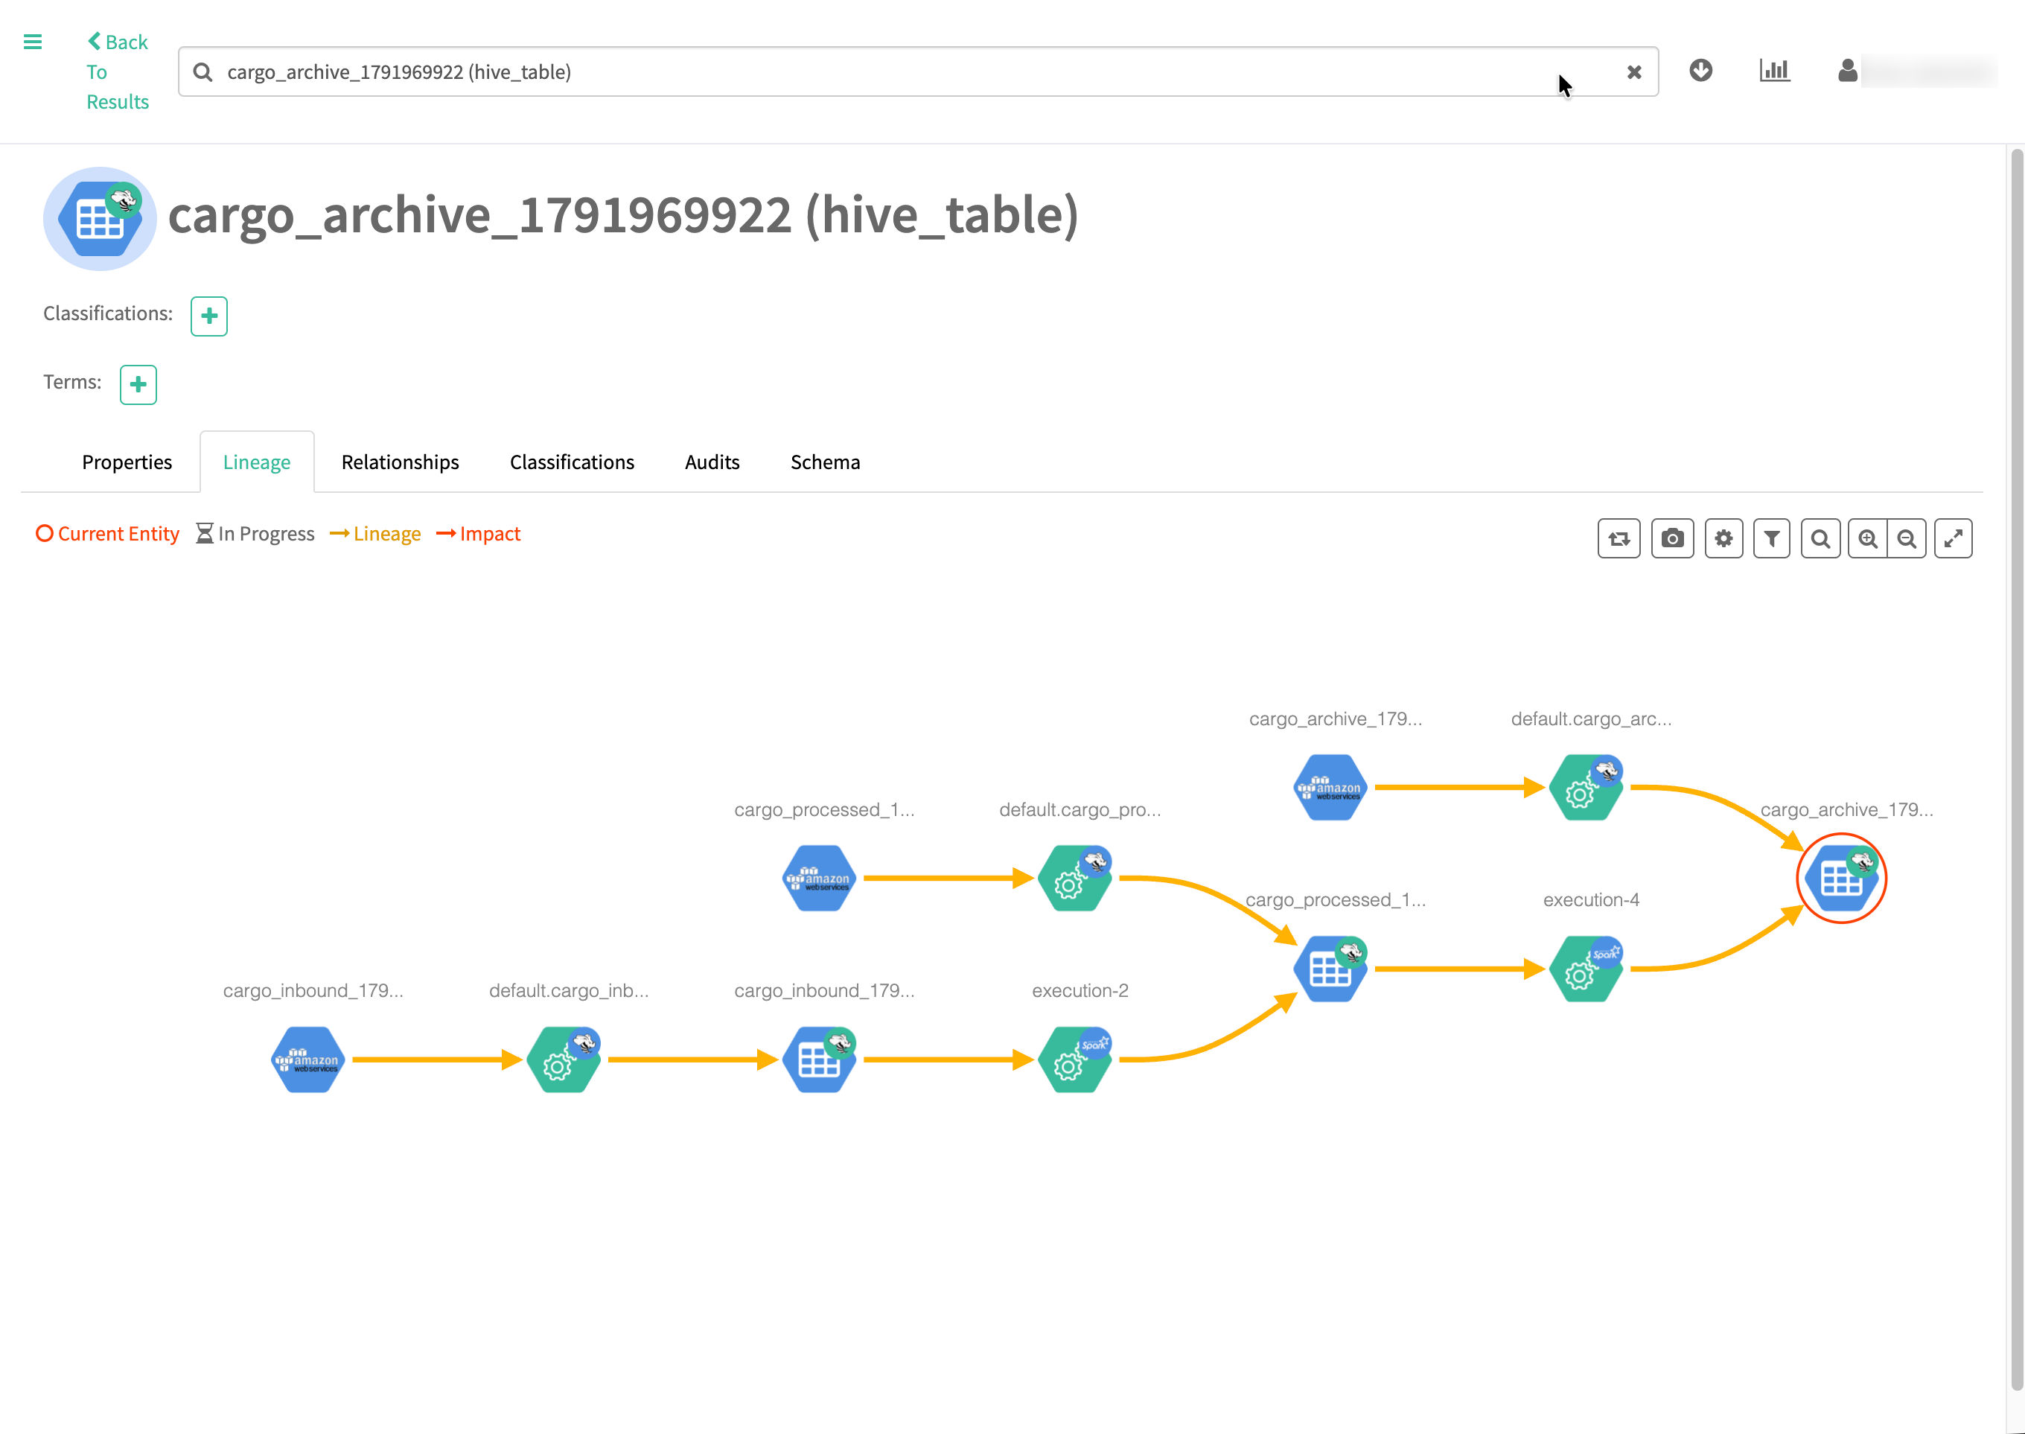Viewport: 2025px width, 1434px height.
Task: Add a classification with plus button
Action: tap(209, 316)
